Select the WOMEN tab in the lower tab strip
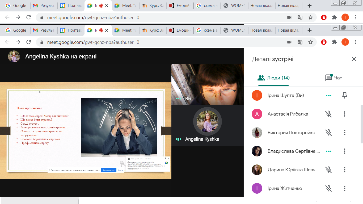The image size is (363, 204). pos(234,30)
